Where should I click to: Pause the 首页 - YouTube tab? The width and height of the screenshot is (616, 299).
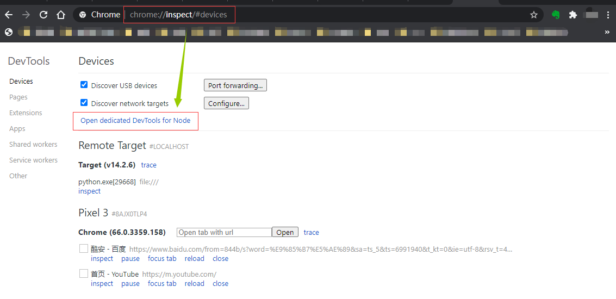pyautogui.click(x=130, y=283)
